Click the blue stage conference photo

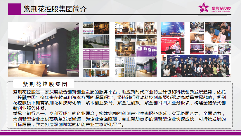point(173,29)
